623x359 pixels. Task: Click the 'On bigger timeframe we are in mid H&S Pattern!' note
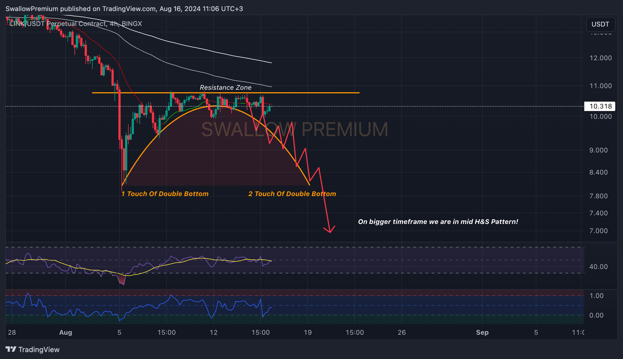coord(438,222)
